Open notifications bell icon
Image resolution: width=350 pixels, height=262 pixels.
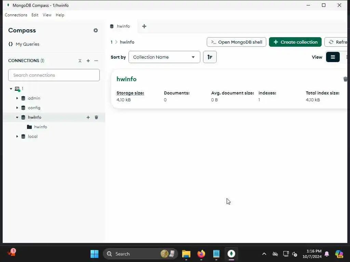327,254
